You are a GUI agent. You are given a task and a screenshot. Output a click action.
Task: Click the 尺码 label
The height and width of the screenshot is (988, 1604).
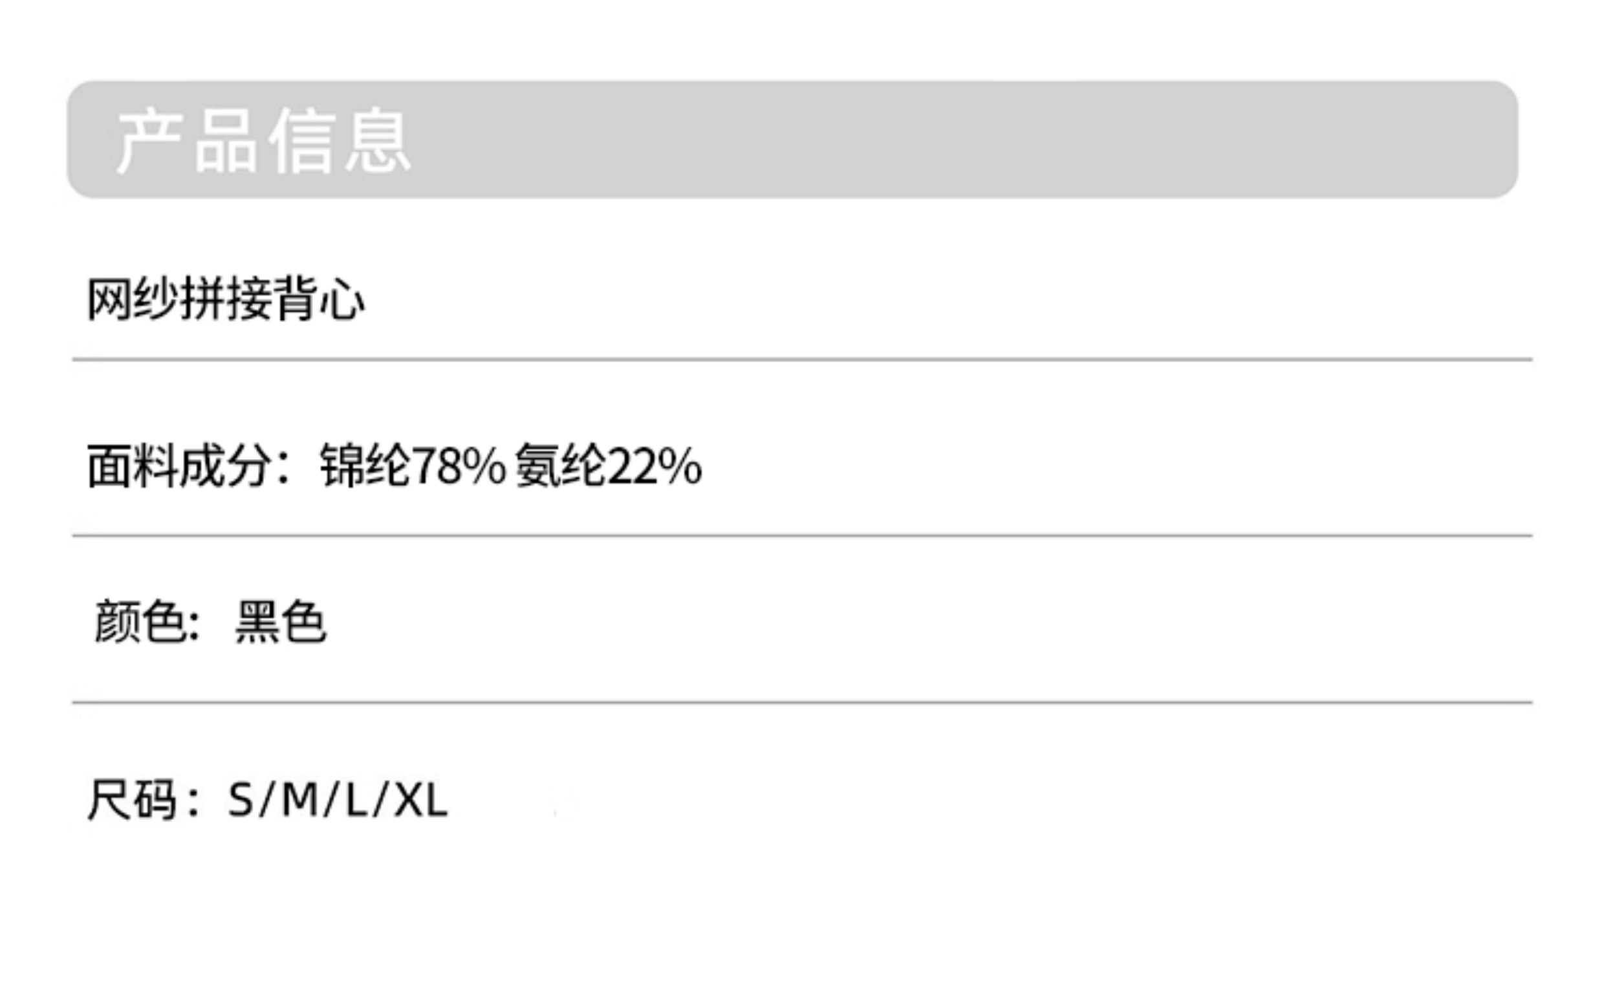click(132, 799)
